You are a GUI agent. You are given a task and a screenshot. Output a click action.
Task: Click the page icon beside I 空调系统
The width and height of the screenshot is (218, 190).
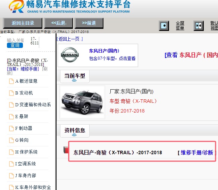click(11, 164)
